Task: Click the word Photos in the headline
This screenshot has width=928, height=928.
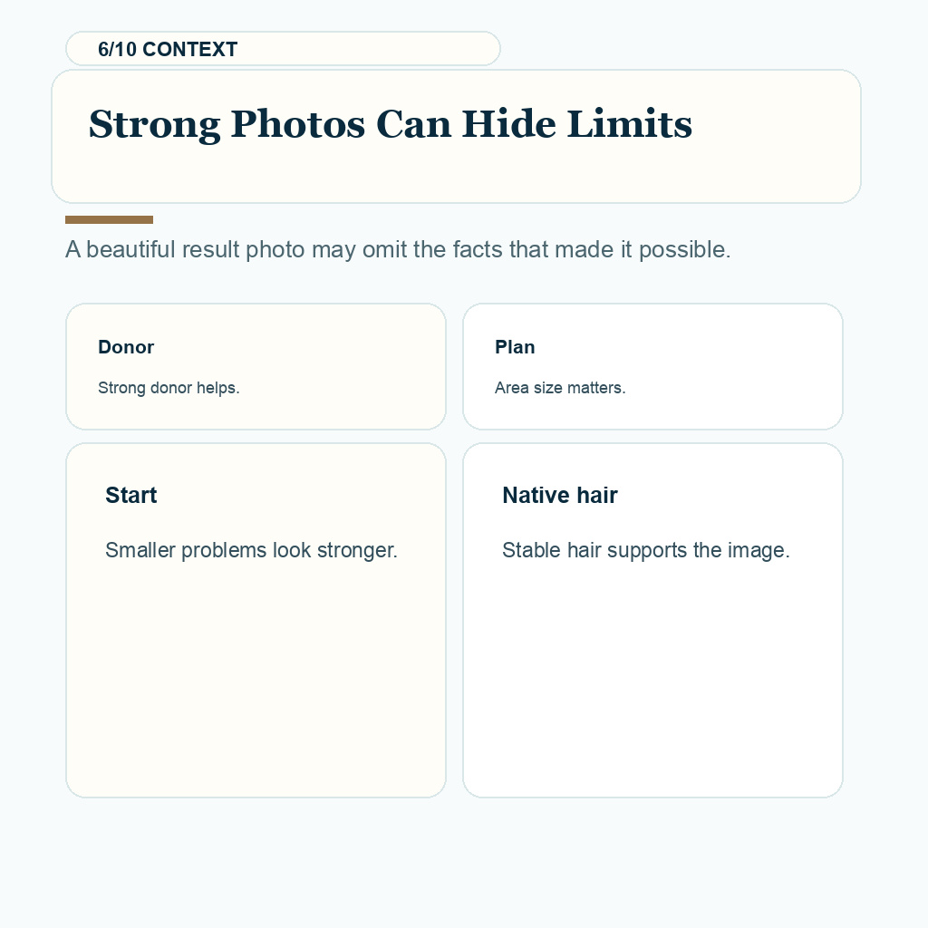Action: [297, 123]
